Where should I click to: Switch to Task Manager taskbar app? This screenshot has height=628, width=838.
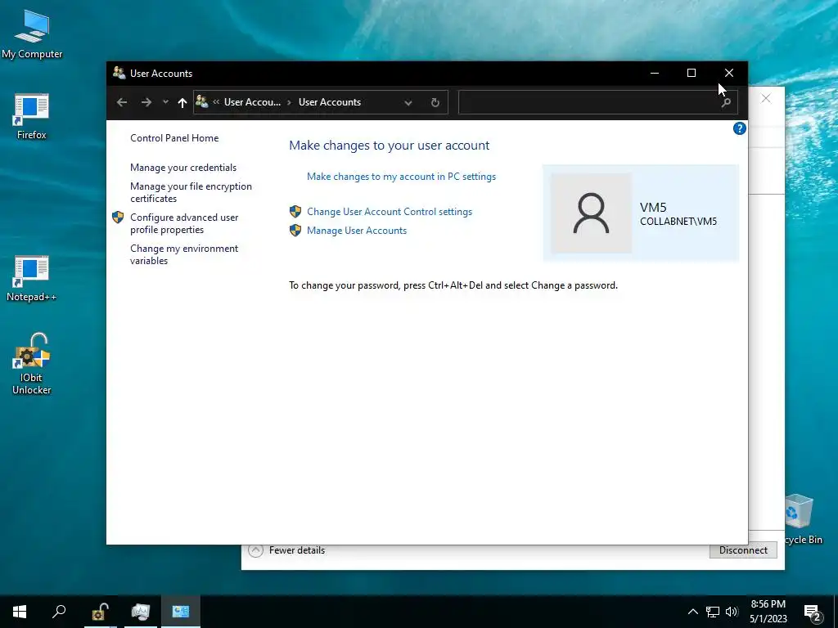(141, 612)
